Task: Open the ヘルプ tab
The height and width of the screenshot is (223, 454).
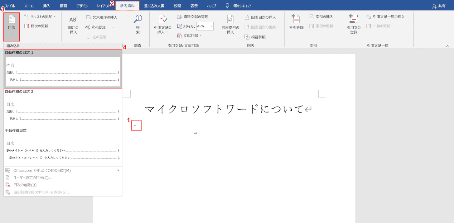Action: pos(212,6)
